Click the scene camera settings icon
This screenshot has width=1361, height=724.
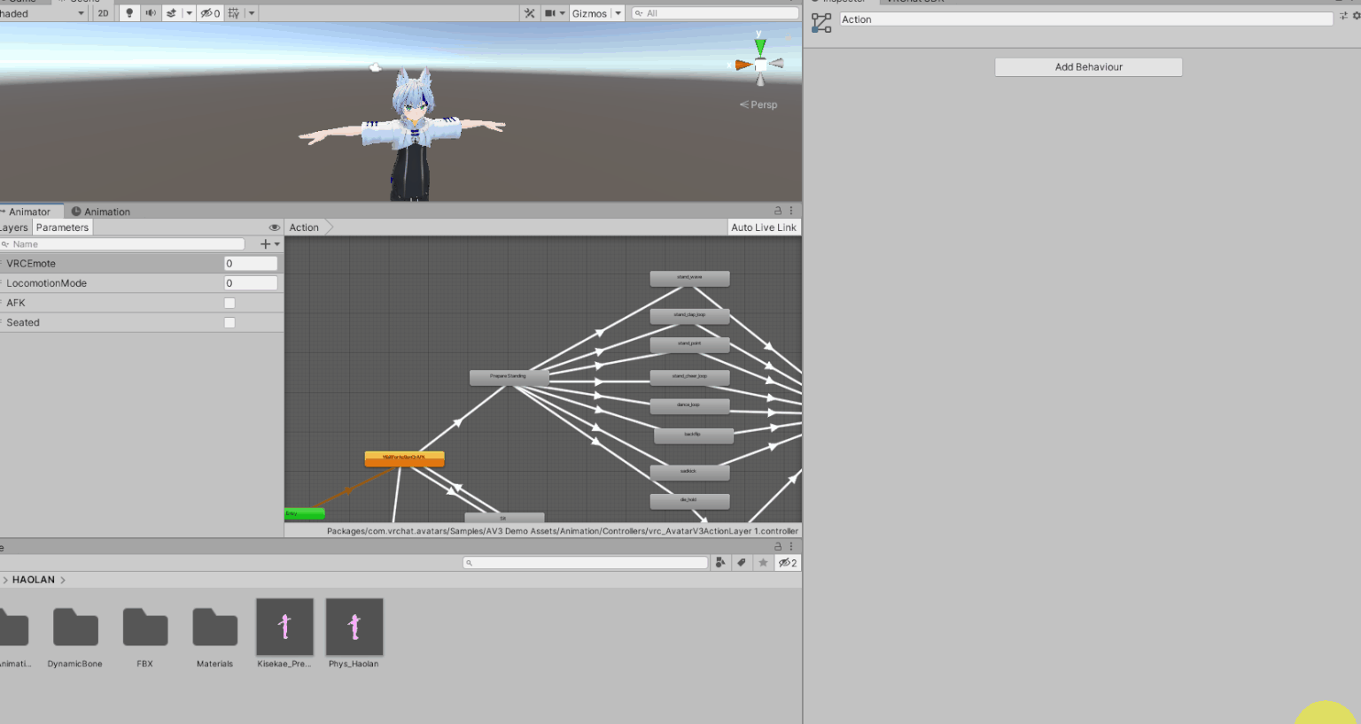click(550, 13)
